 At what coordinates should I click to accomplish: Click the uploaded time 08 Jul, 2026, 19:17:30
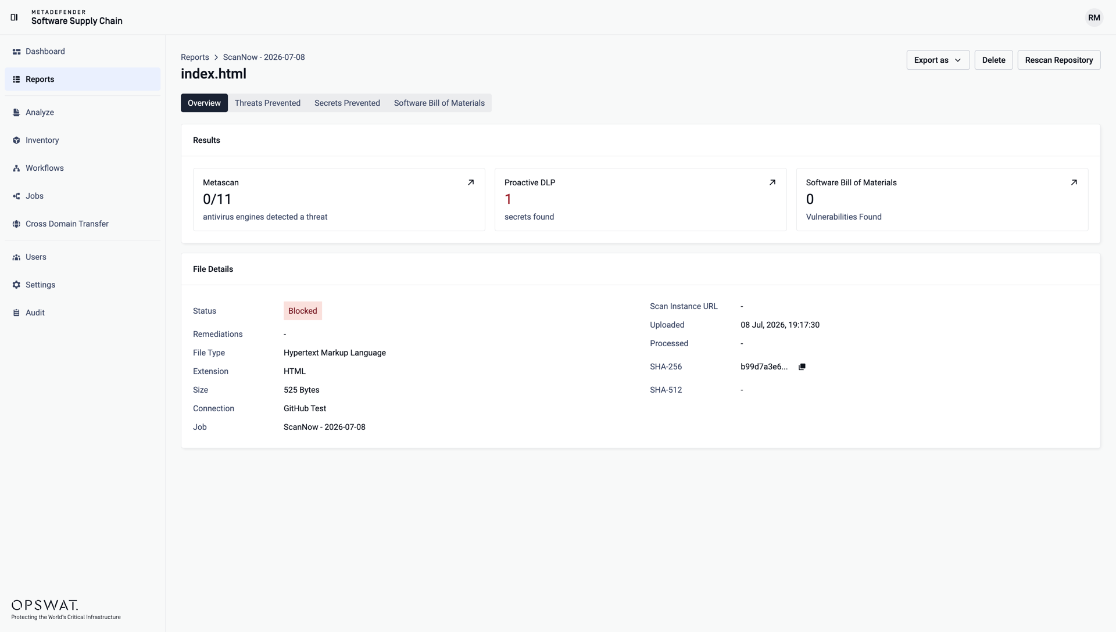[780, 325]
